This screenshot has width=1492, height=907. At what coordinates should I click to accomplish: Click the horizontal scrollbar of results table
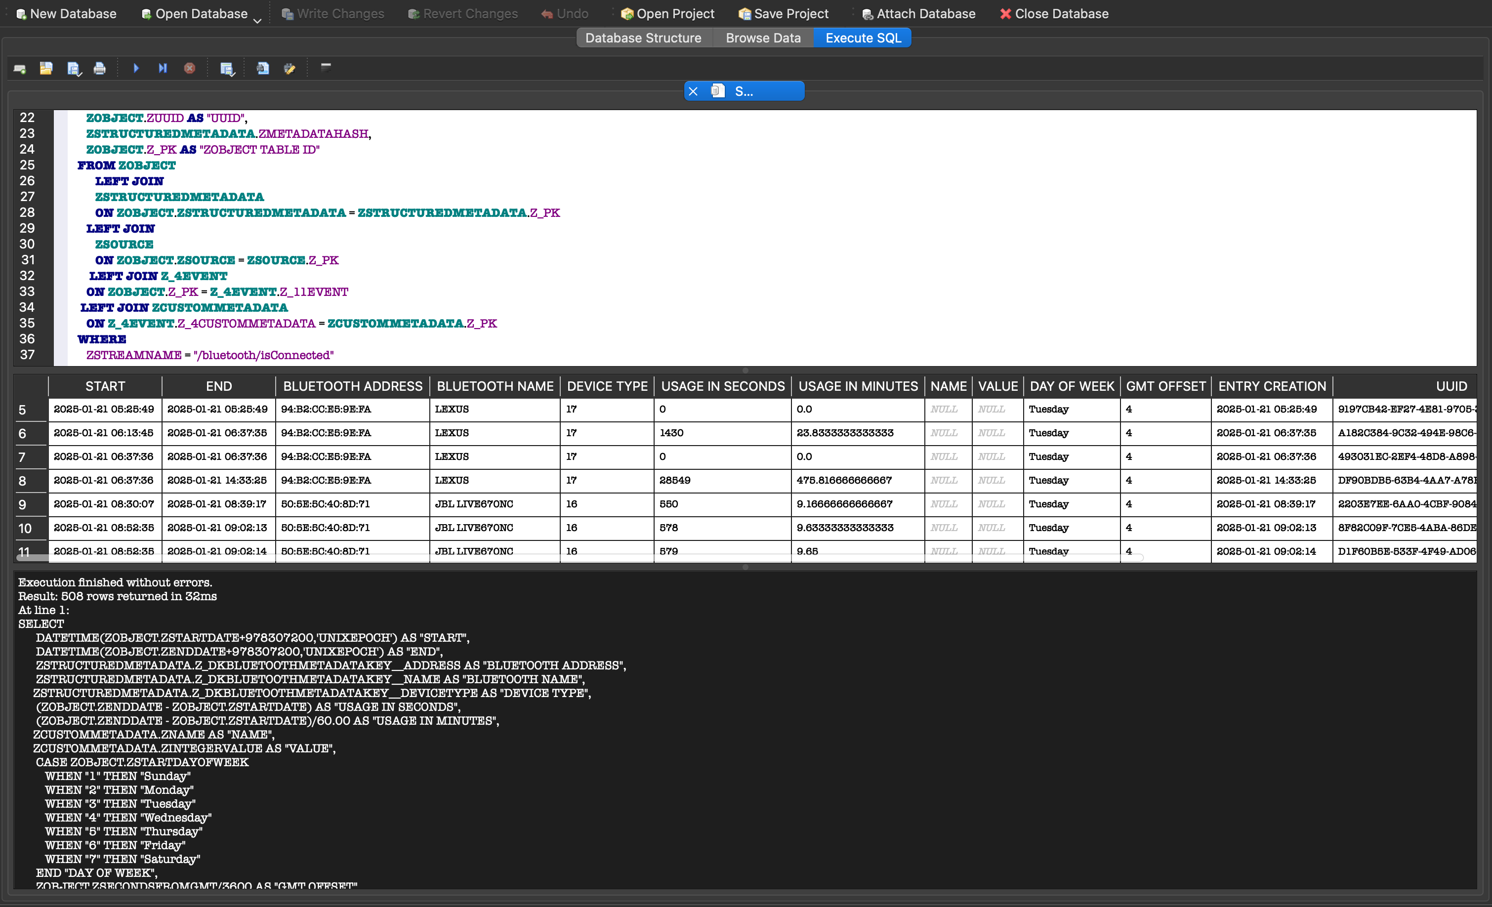[x=580, y=558]
